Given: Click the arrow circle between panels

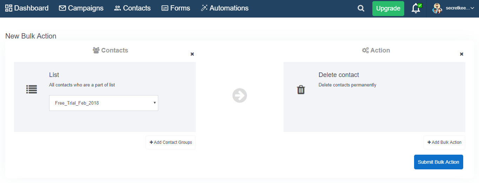Looking at the screenshot, I should (240, 96).
